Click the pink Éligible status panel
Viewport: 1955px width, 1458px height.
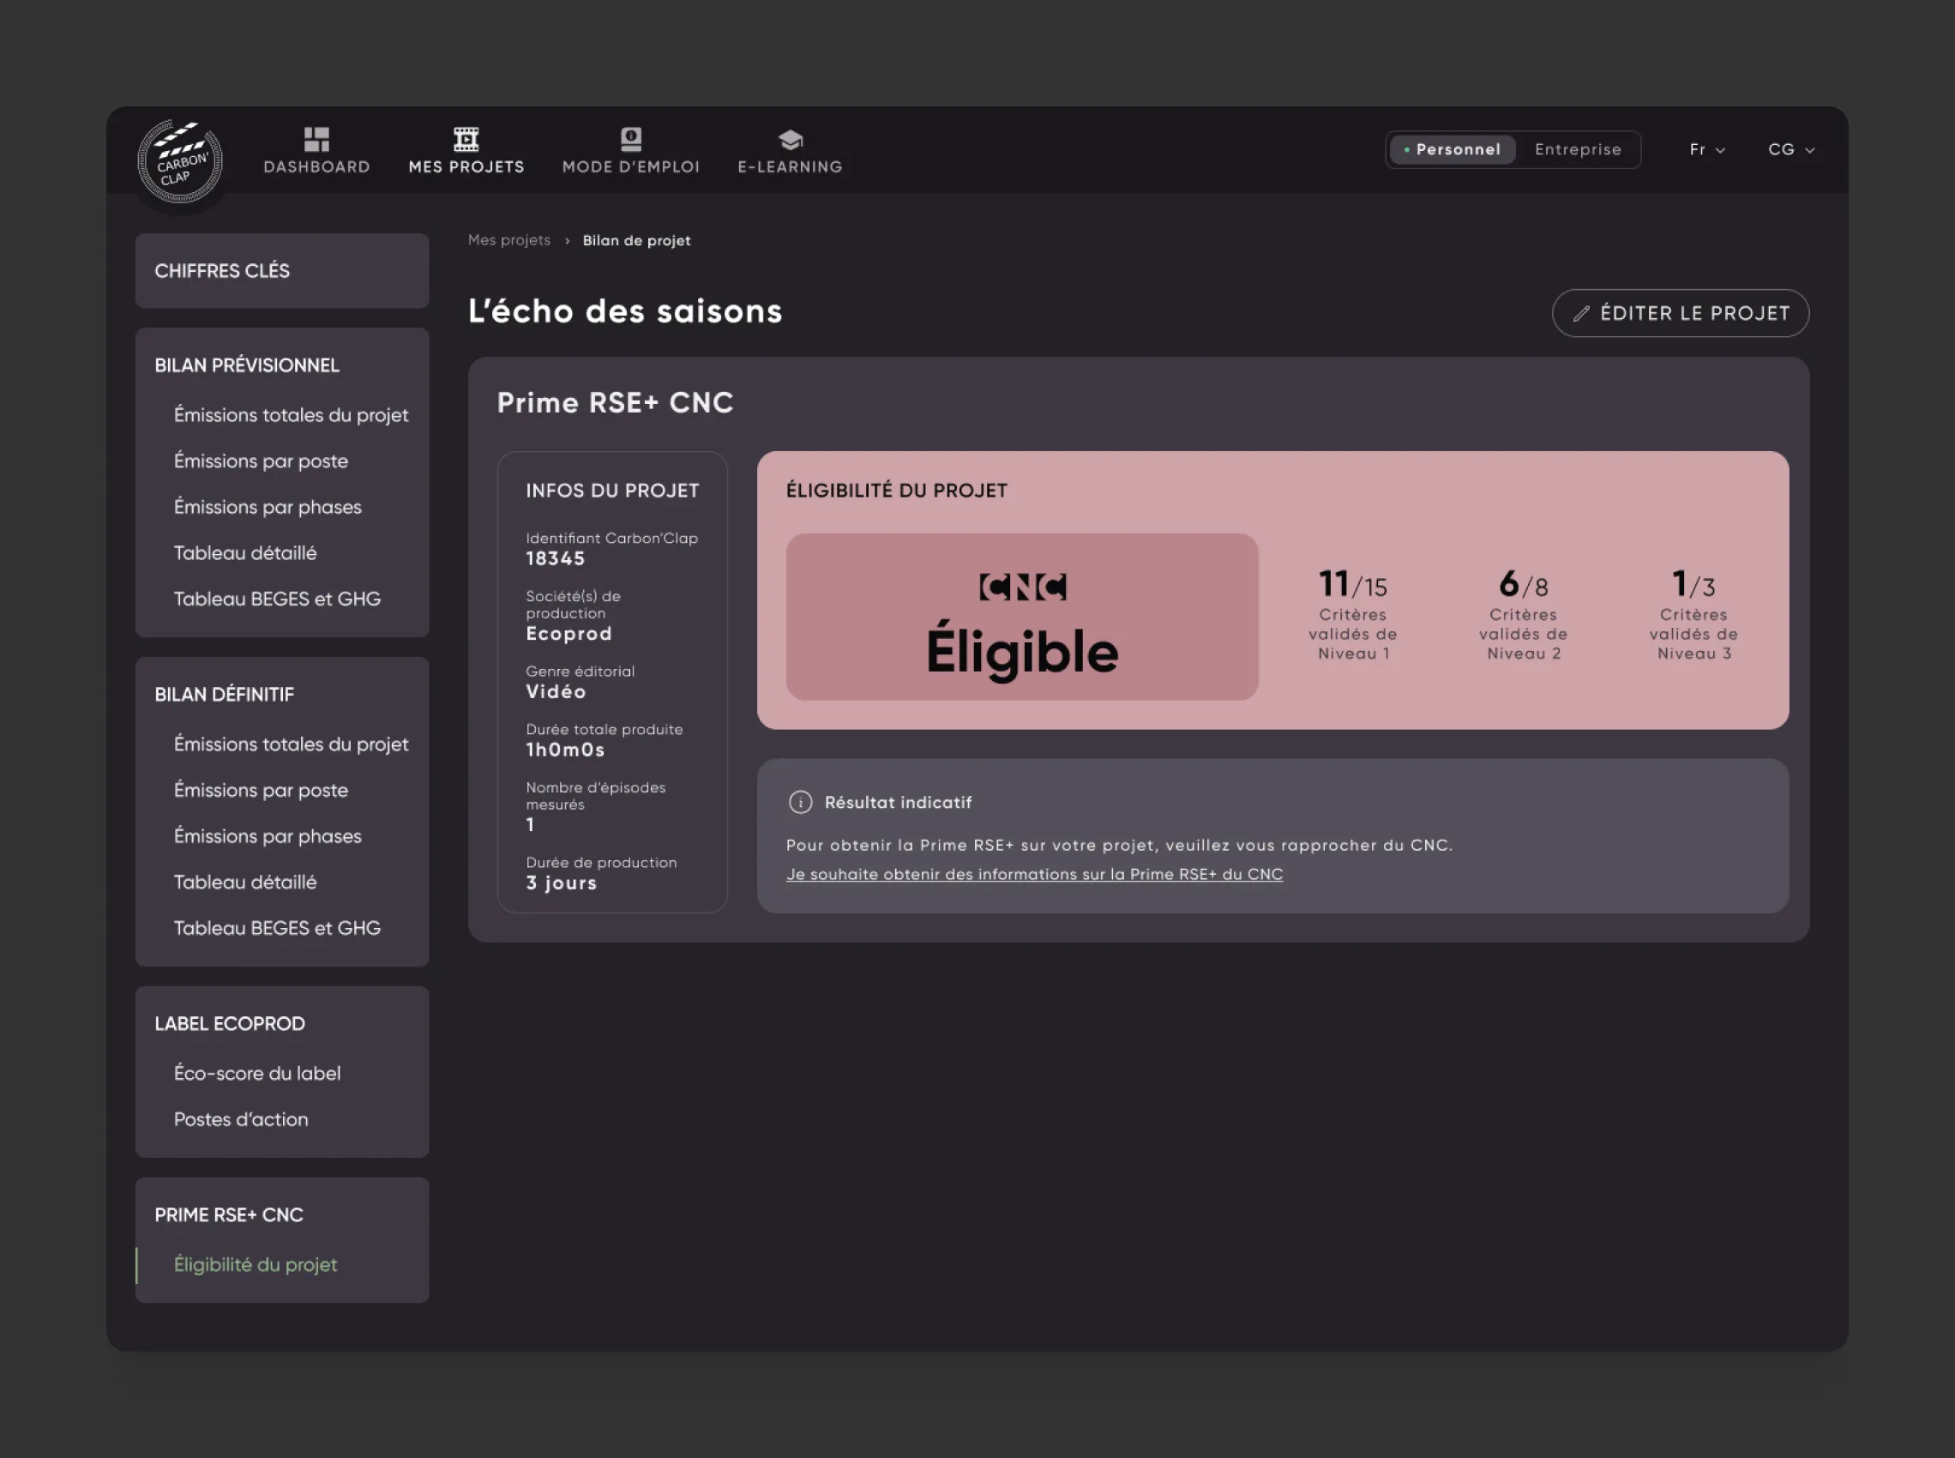click(x=1021, y=617)
